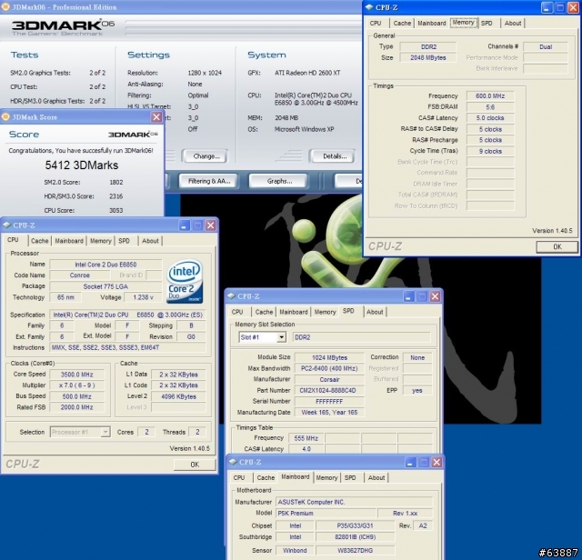
Task: Open Filtering & AA... in 3DMark06
Action: (x=208, y=181)
